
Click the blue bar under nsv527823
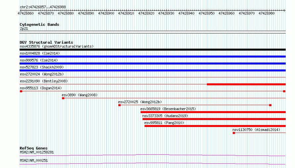pyautogui.click(x=152, y=70)
